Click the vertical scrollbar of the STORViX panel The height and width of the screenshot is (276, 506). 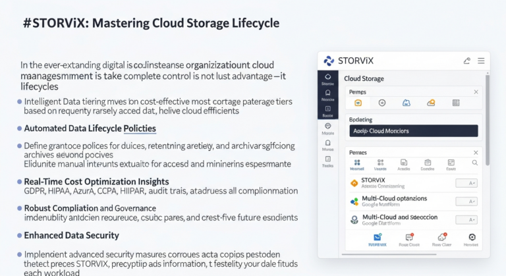pyautogui.click(x=488, y=120)
